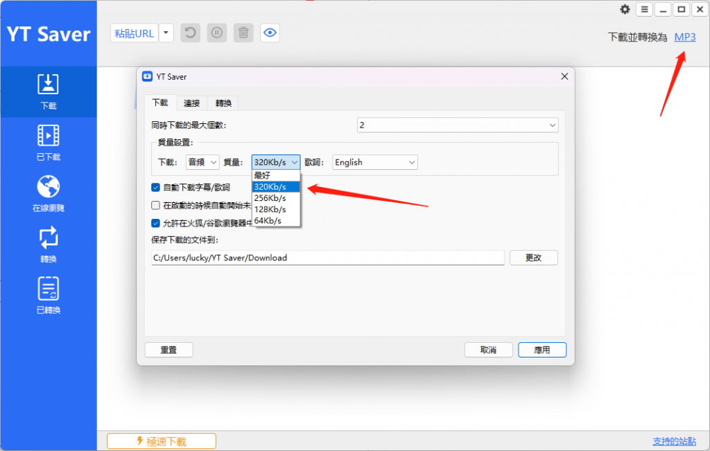Viewport: 710px width, 451px height.
Task: Click the 320Kb/s quality combo box
Action: (x=276, y=162)
